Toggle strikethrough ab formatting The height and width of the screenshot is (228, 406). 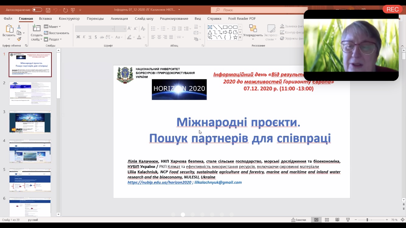click(102, 37)
